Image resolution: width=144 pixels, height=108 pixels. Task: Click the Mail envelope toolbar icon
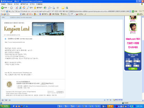click(x=49, y=8)
